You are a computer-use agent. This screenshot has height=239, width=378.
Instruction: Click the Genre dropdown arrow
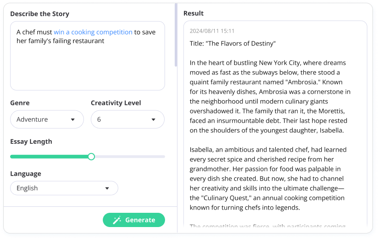pyautogui.click(x=73, y=119)
